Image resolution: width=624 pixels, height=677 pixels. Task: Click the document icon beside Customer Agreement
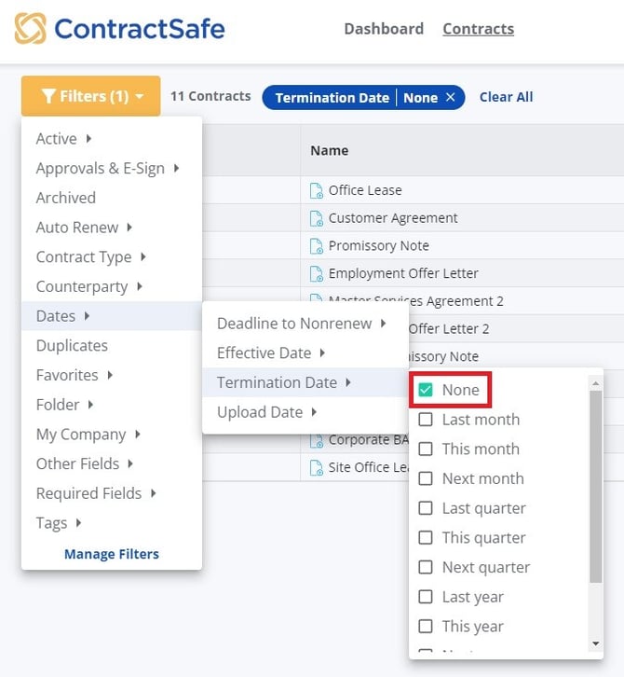(317, 218)
